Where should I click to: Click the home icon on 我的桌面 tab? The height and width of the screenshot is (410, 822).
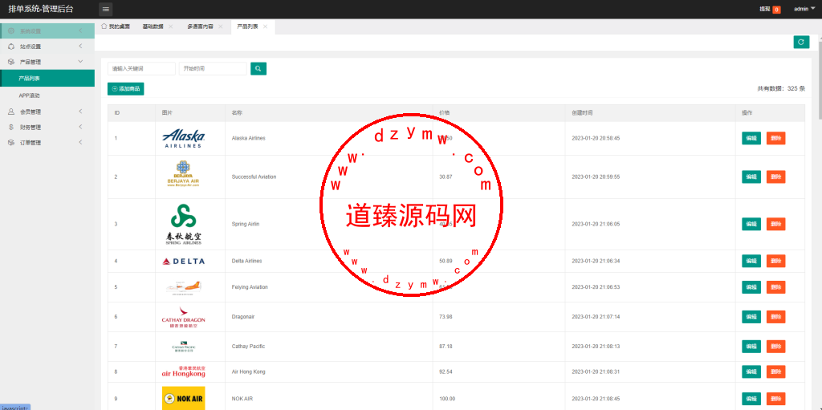[104, 26]
